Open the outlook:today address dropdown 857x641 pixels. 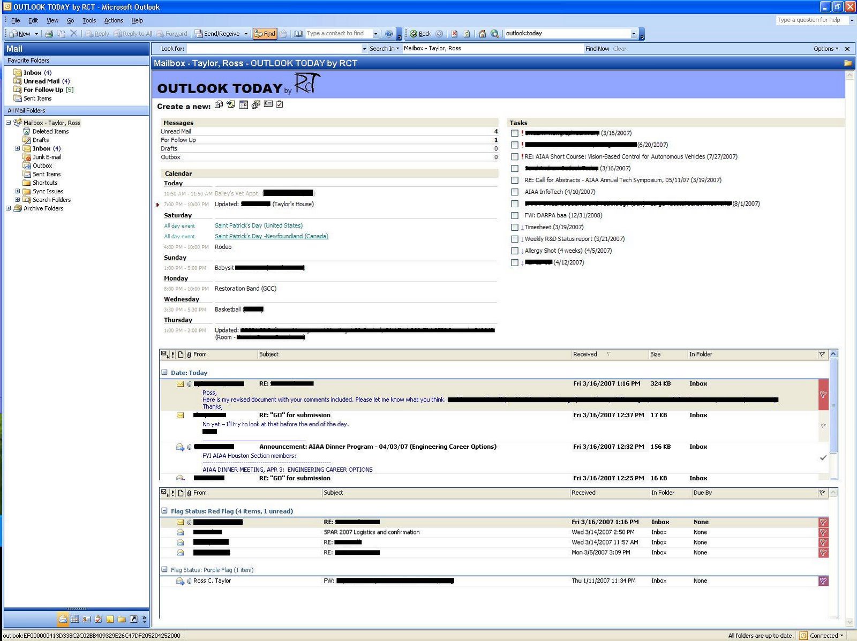tap(634, 34)
